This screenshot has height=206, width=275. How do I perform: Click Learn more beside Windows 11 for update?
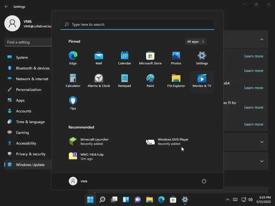[254, 107]
